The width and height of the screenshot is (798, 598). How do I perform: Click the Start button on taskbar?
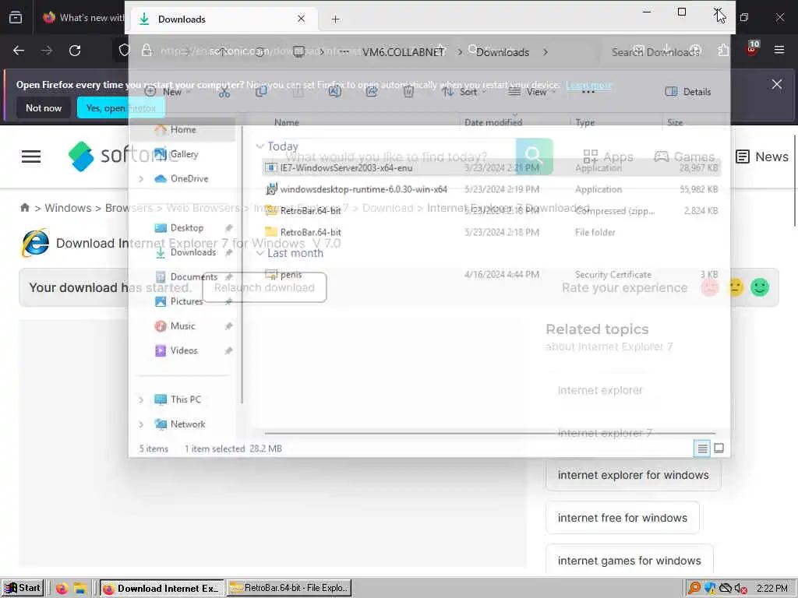(23, 588)
